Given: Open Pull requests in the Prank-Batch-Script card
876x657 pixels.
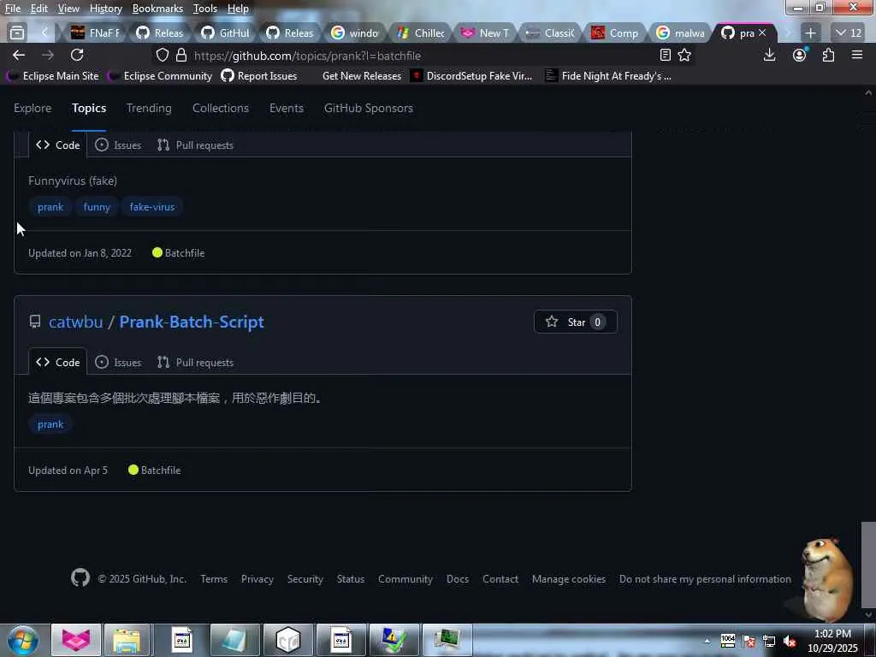Looking at the screenshot, I should tap(196, 362).
